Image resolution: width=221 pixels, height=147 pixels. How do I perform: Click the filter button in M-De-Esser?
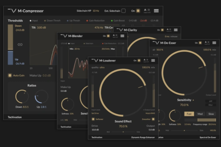click(211, 105)
